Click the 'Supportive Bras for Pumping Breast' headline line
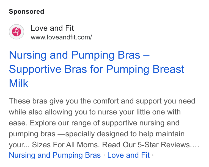 tap(97, 69)
